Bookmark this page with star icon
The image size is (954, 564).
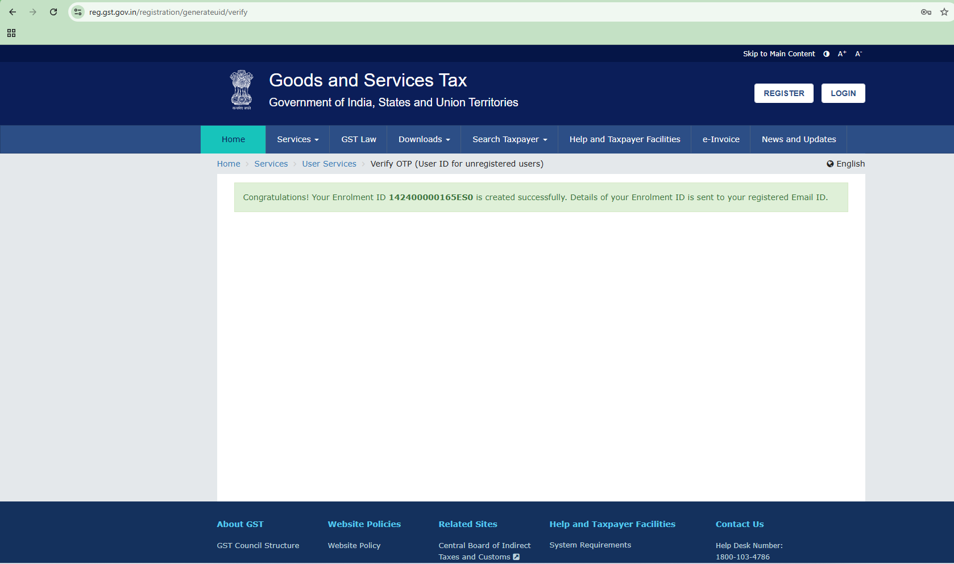pos(944,12)
